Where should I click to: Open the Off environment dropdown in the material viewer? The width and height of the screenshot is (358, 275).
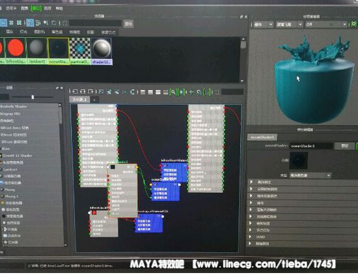tap(326, 24)
